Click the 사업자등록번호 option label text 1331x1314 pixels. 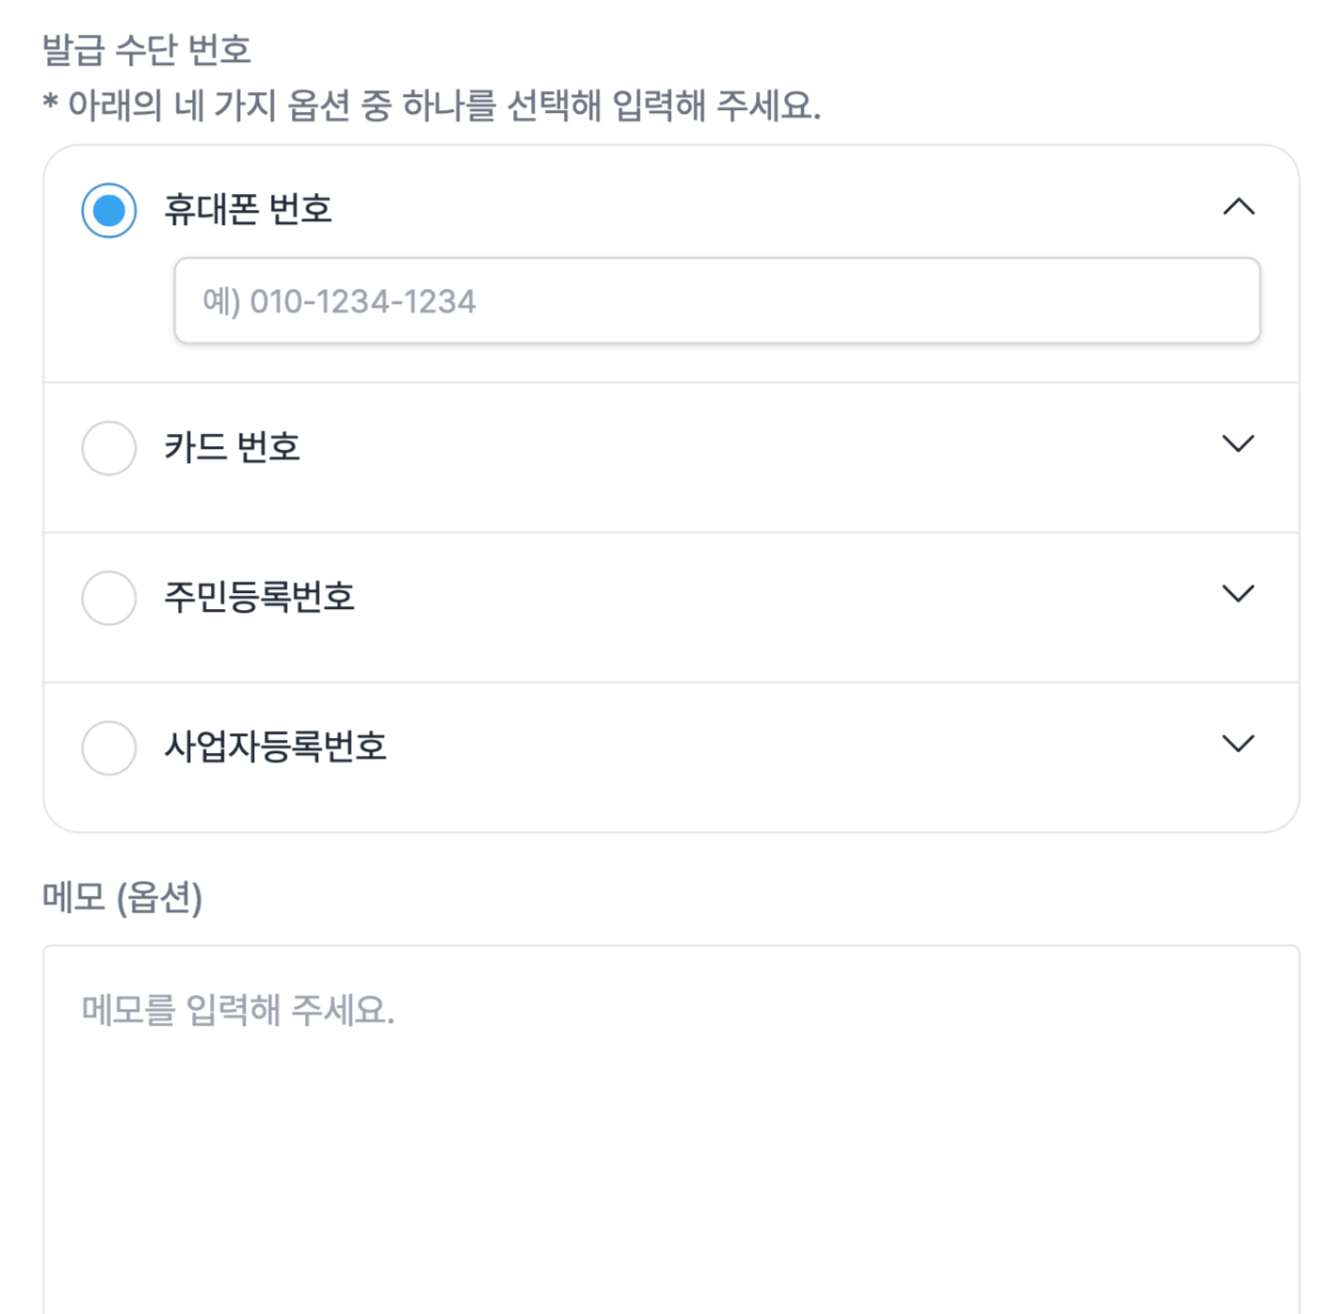[275, 747]
